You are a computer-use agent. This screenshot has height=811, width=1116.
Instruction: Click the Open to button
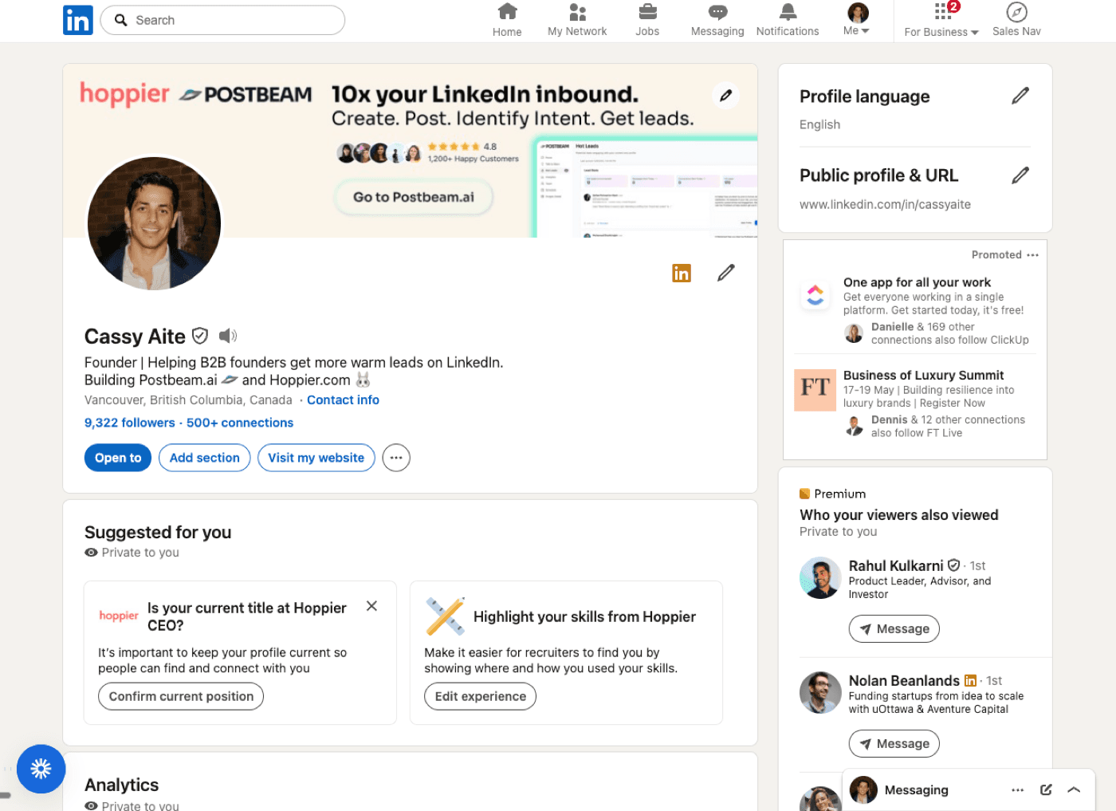pyautogui.click(x=118, y=458)
